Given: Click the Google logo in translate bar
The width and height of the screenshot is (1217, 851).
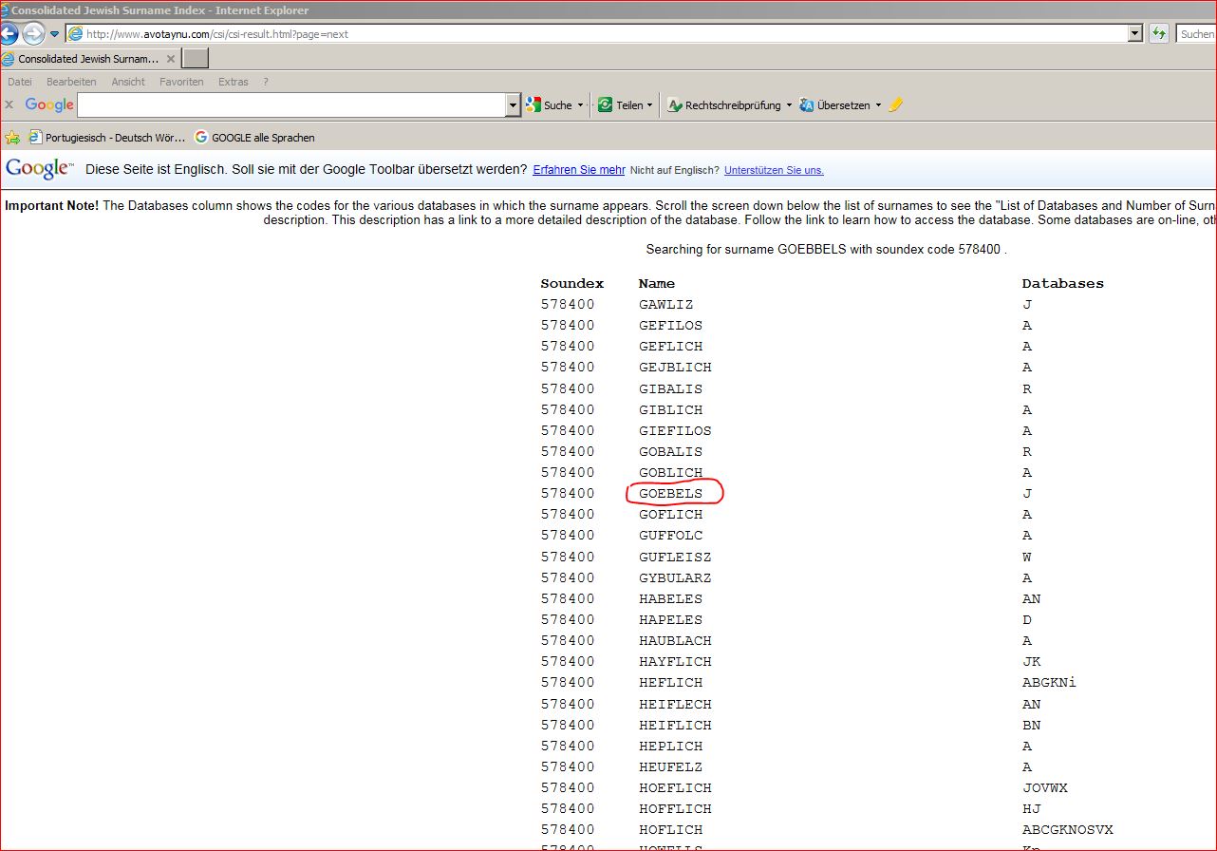Looking at the screenshot, I should (40, 169).
